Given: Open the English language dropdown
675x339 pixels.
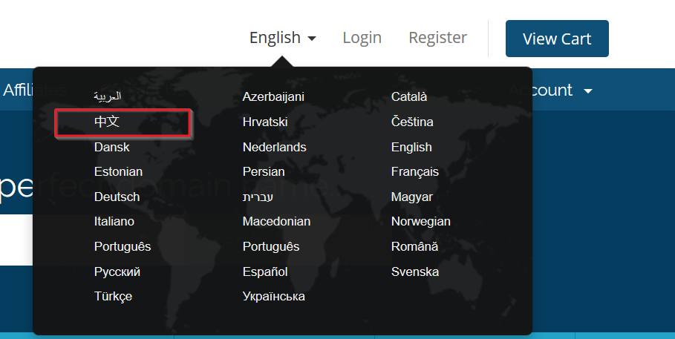Looking at the screenshot, I should pyautogui.click(x=282, y=38).
